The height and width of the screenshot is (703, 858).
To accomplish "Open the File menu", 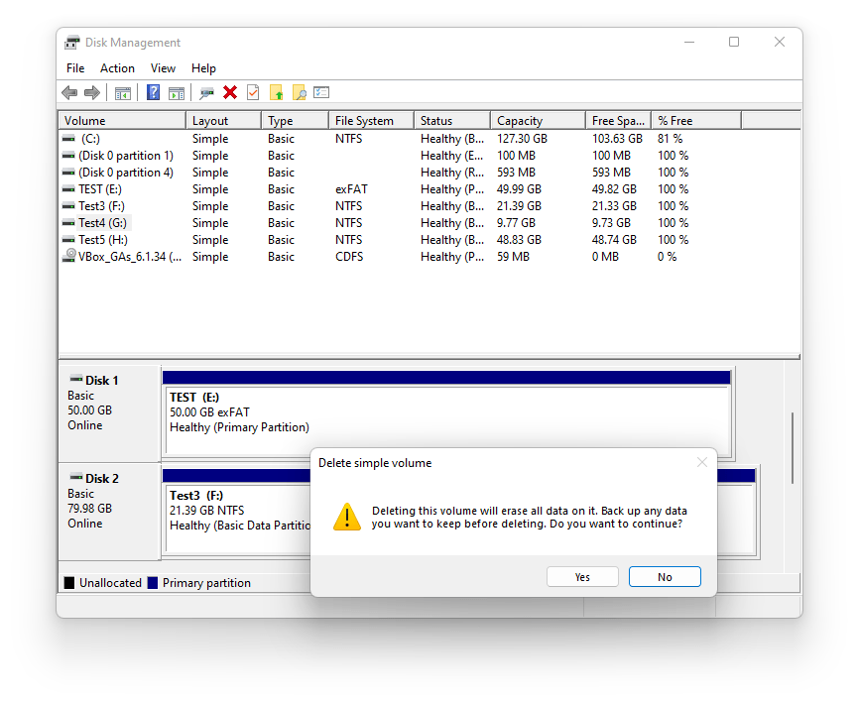I will pos(74,68).
